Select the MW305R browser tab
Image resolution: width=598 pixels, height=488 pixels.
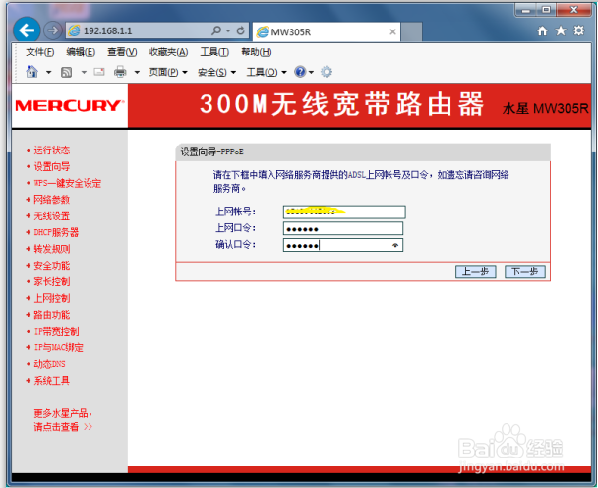pyautogui.click(x=327, y=32)
